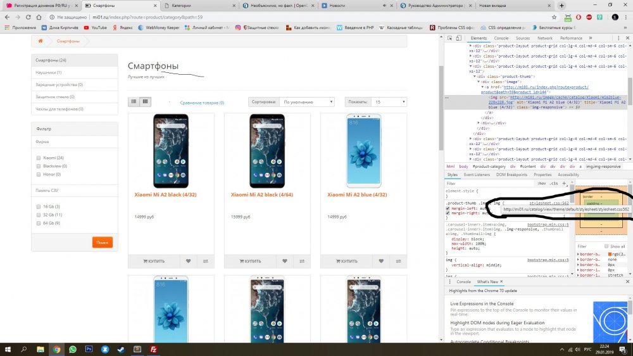Toggle DevTools device toolbar icon

[458, 38]
